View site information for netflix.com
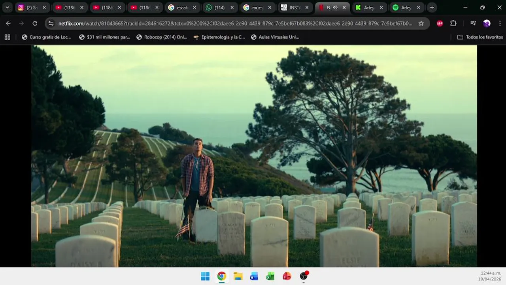The image size is (506, 285). [51, 23]
